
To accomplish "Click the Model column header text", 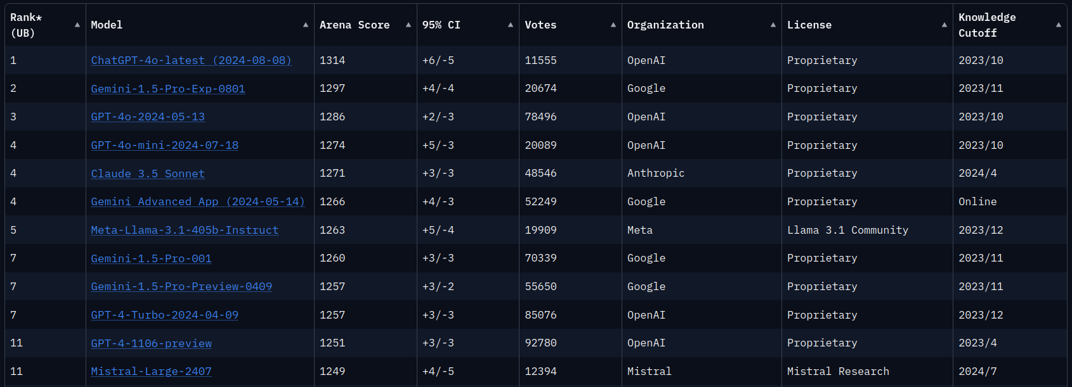I will pos(107,25).
